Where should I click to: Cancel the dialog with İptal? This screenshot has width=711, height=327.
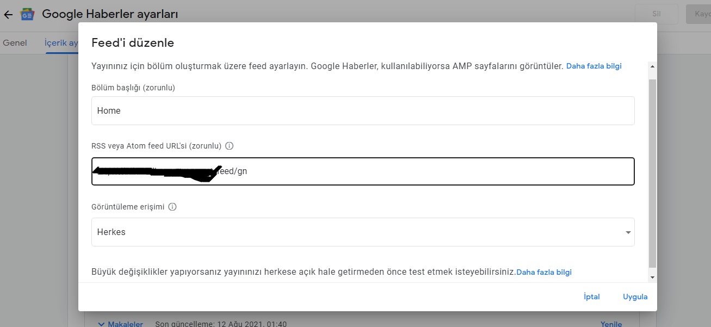591,297
